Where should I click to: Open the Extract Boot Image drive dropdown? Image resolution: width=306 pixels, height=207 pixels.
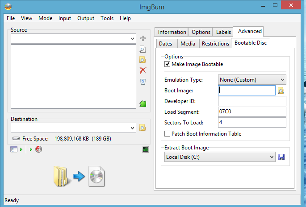point(220,157)
